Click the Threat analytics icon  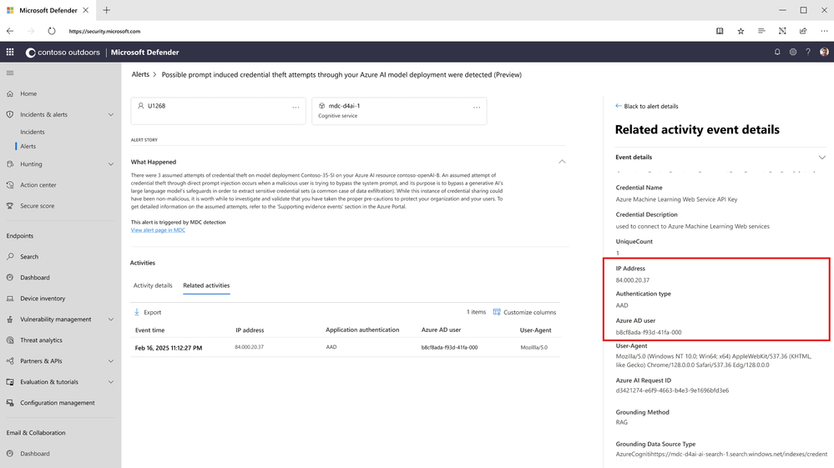coord(10,340)
